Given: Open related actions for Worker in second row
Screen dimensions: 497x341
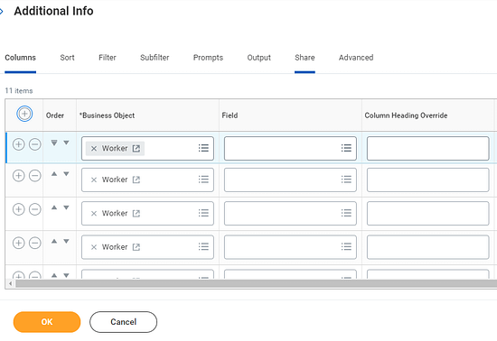Looking at the screenshot, I should 136,180.
